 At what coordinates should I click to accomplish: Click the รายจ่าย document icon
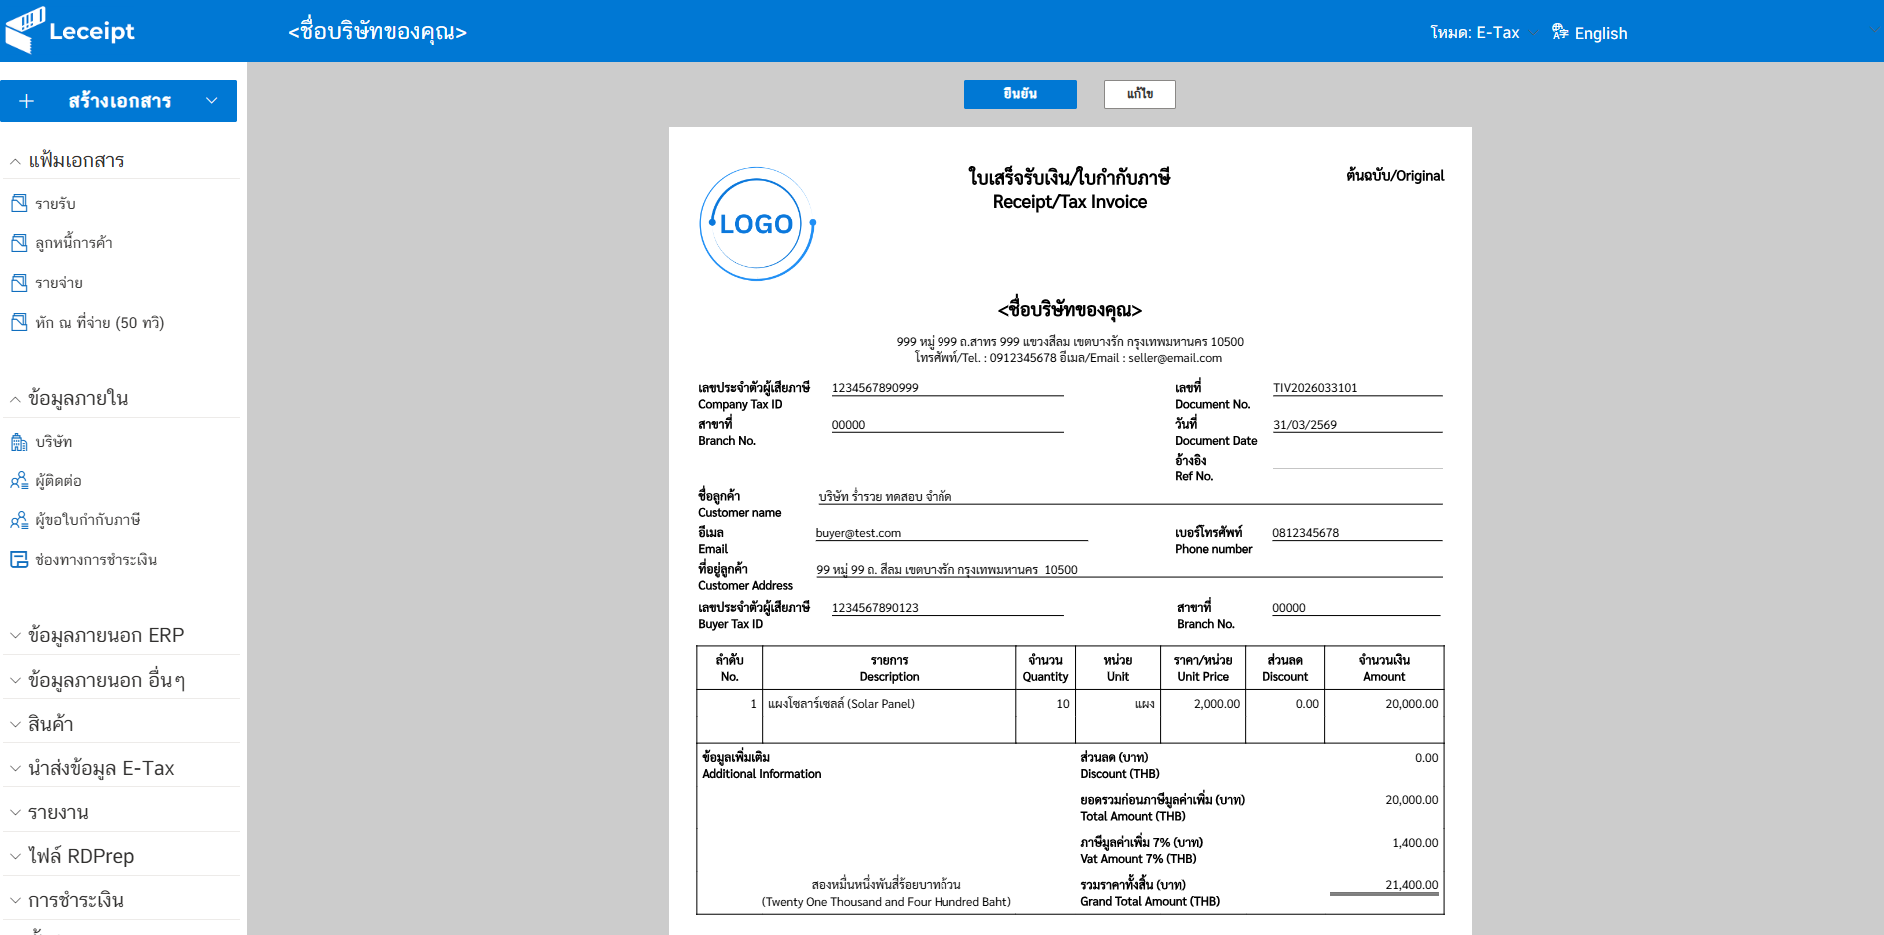19,283
